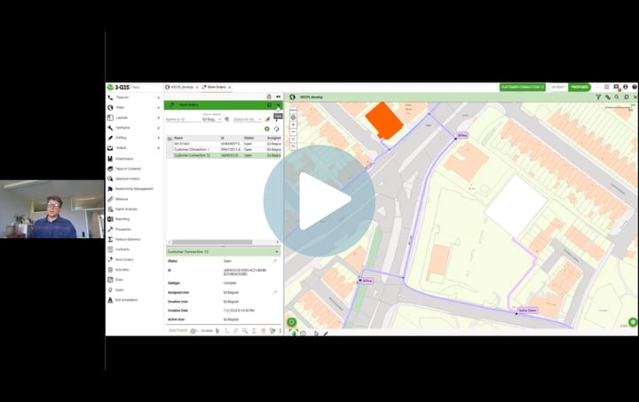
Task: Add a new work order with green plus
Action: click(x=267, y=129)
